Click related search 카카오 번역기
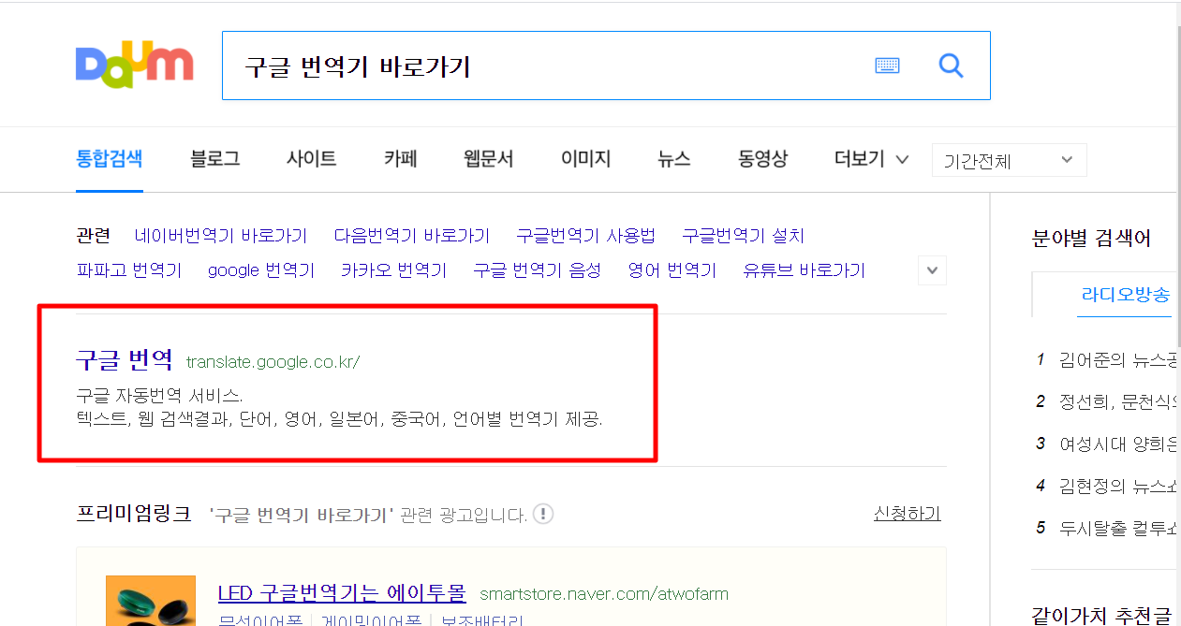The height and width of the screenshot is (626, 1181). click(394, 270)
